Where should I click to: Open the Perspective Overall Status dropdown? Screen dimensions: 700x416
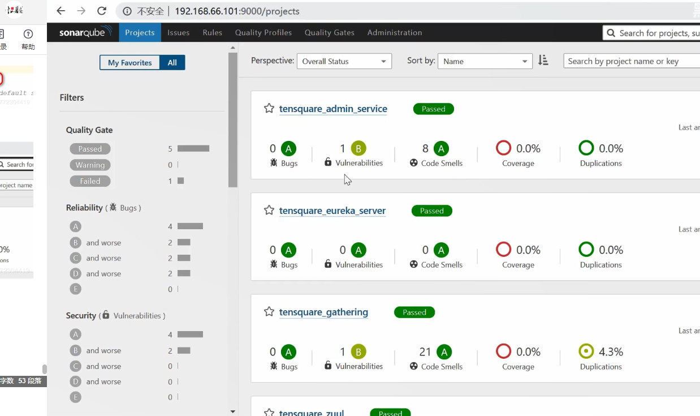(344, 61)
